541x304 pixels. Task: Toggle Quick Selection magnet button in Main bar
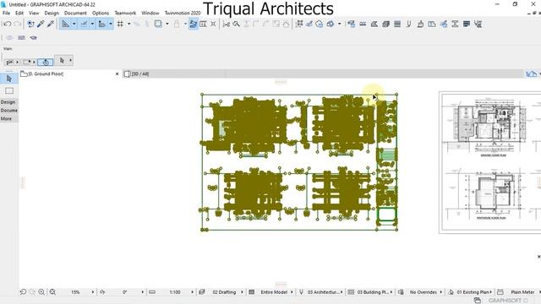point(46,62)
